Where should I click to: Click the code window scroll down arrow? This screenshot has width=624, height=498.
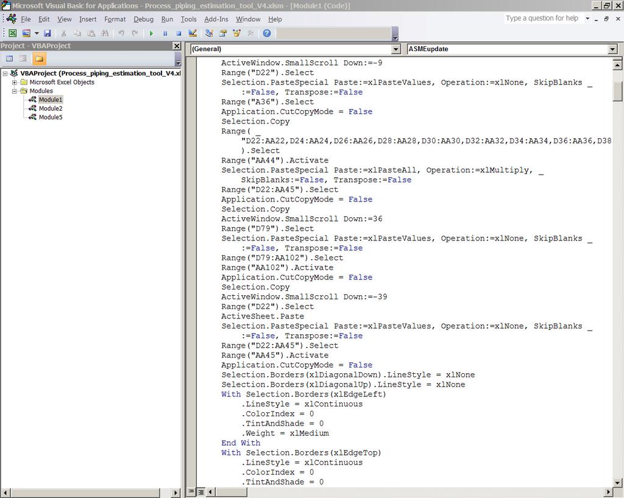(617, 482)
